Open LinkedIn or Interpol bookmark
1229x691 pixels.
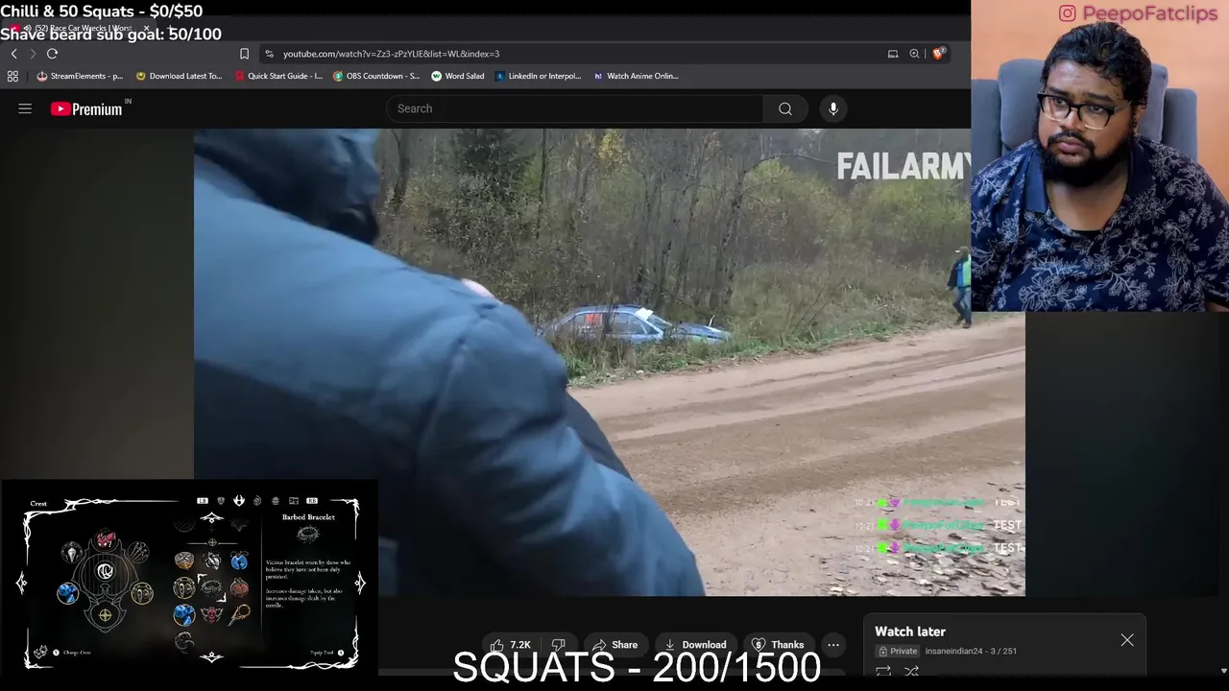538,76
